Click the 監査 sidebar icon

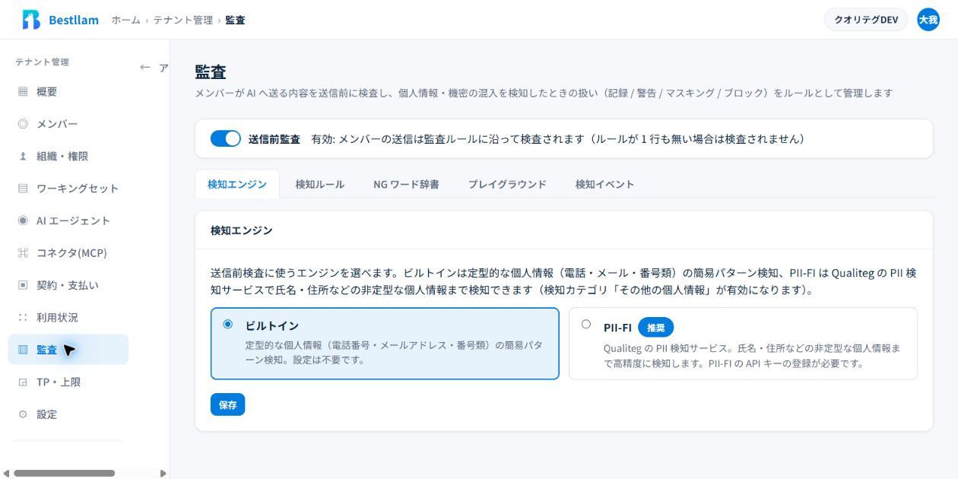pyautogui.click(x=23, y=350)
